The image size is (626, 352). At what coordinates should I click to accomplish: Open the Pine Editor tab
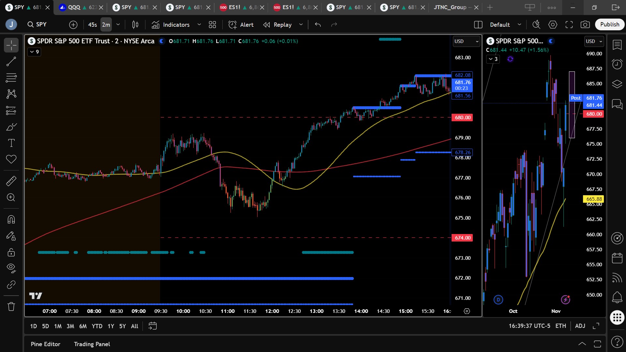[45, 344]
